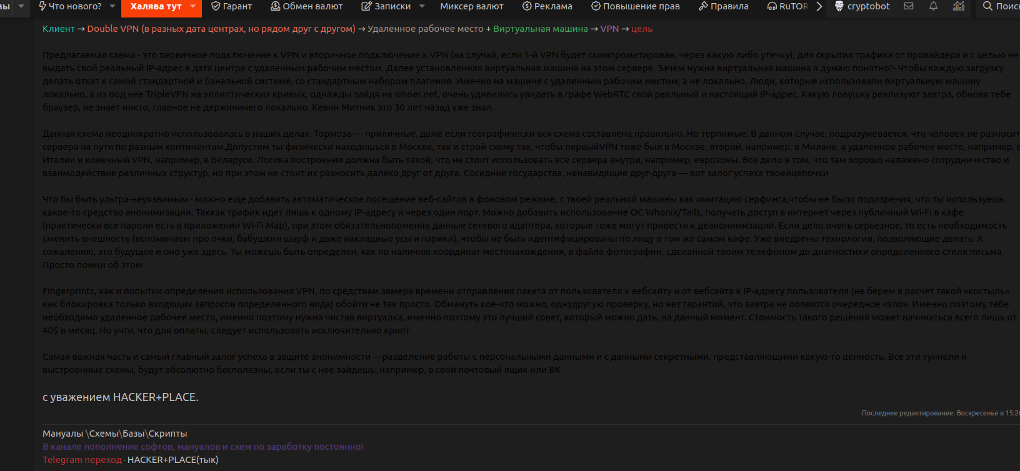Expand dropdown arrow beside 'Записки'

[x=422, y=6]
